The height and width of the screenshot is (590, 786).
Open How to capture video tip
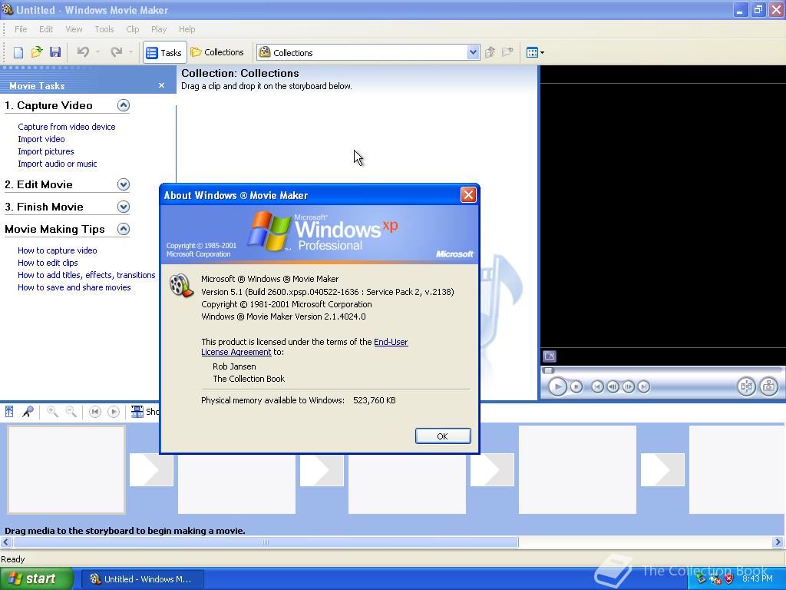tap(57, 250)
